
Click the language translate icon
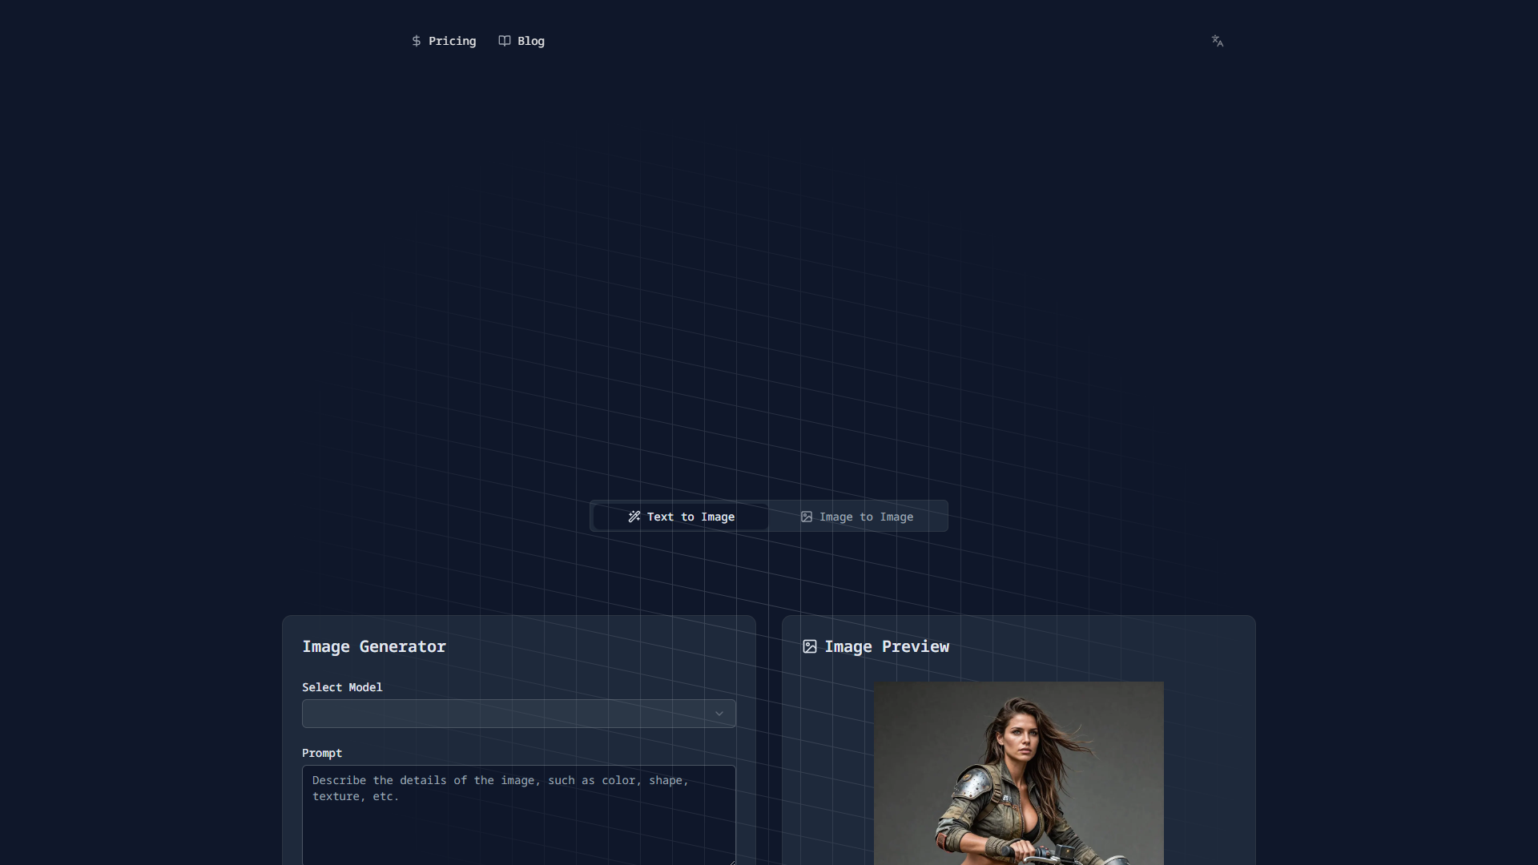coord(1218,41)
